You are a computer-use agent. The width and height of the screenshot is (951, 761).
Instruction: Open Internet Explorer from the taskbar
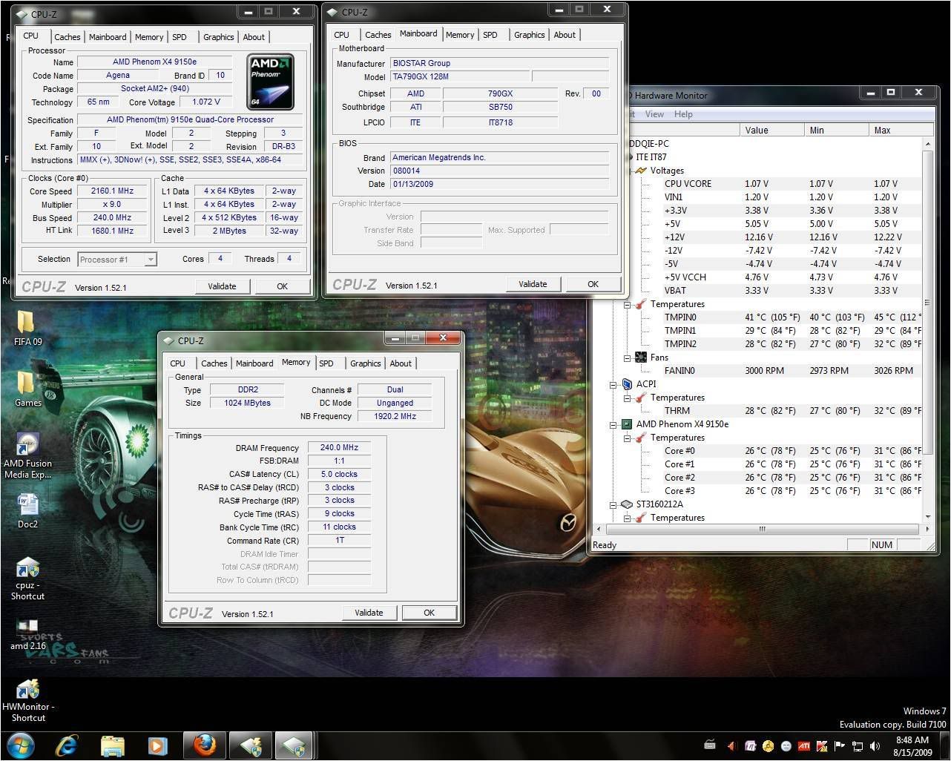pos(67,745)
